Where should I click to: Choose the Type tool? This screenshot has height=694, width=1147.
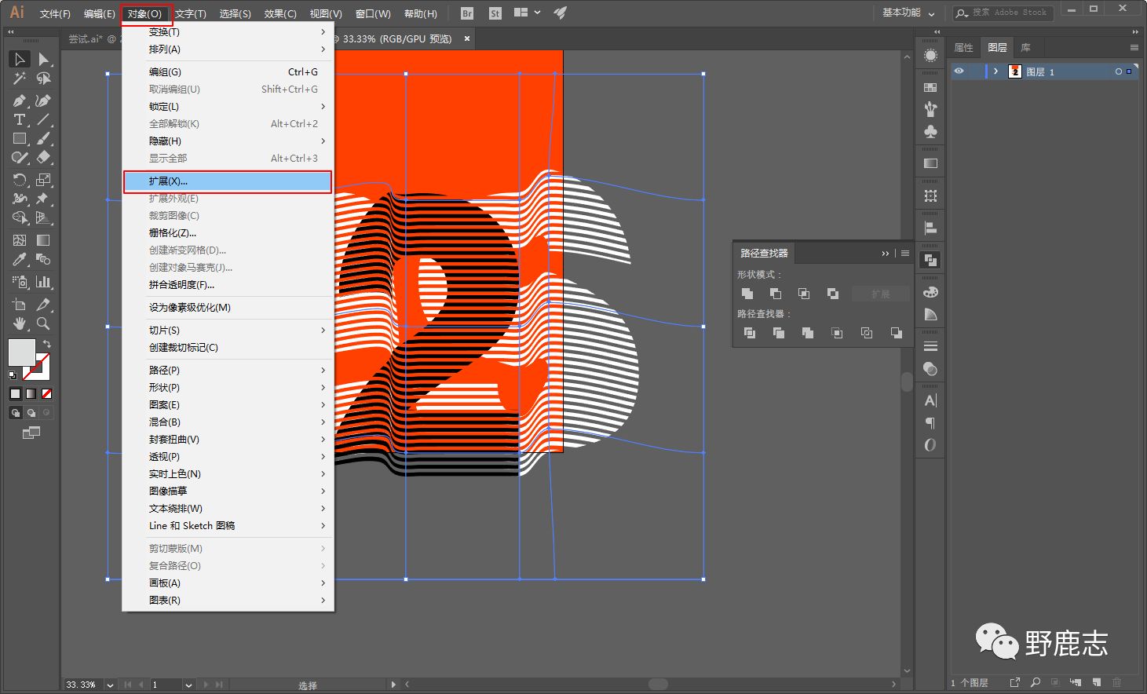pyautogui.click(x=20, y=120)
